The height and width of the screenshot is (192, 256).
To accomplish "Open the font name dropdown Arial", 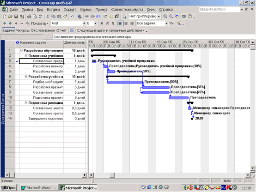I will pos(84,24).
